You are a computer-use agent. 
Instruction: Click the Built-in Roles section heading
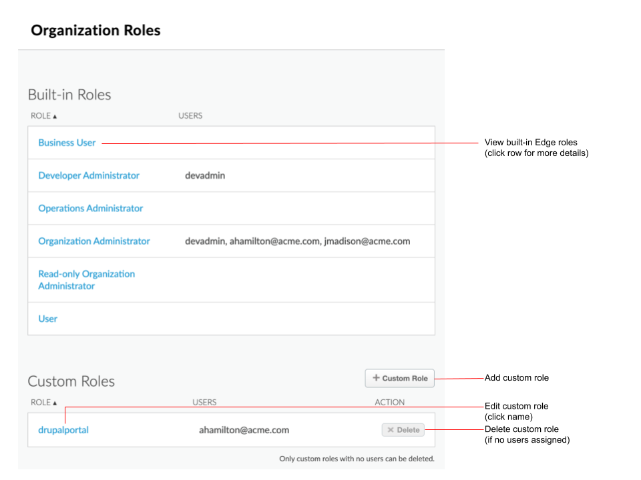click(69, 95)
